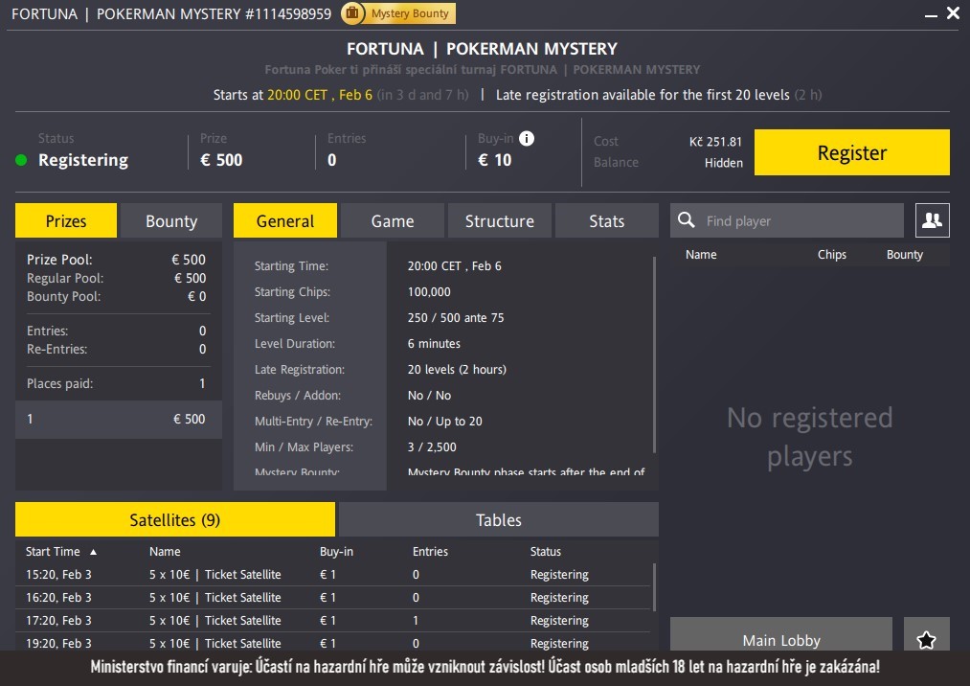Select the 19:20, Feb 3 satellite row
Screen dimensions: 970x686
pos(333,642)
